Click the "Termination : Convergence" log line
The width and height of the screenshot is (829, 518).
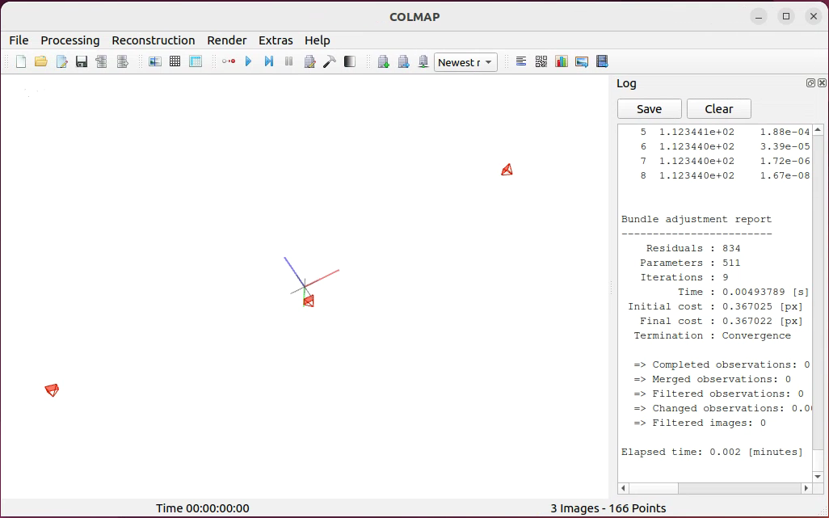(712, 335)
